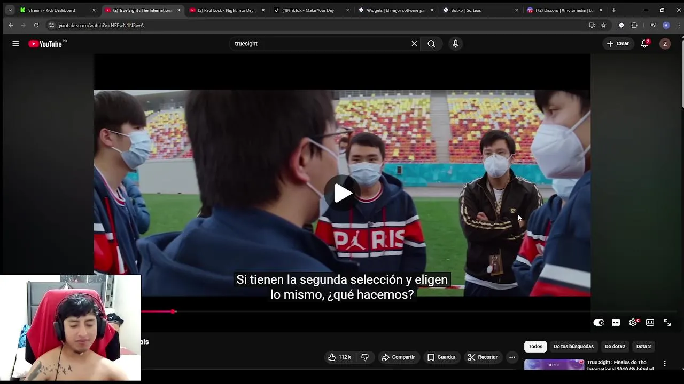Create a clip with Recortar
684x384 pixels.
click(x=483, y=357)
